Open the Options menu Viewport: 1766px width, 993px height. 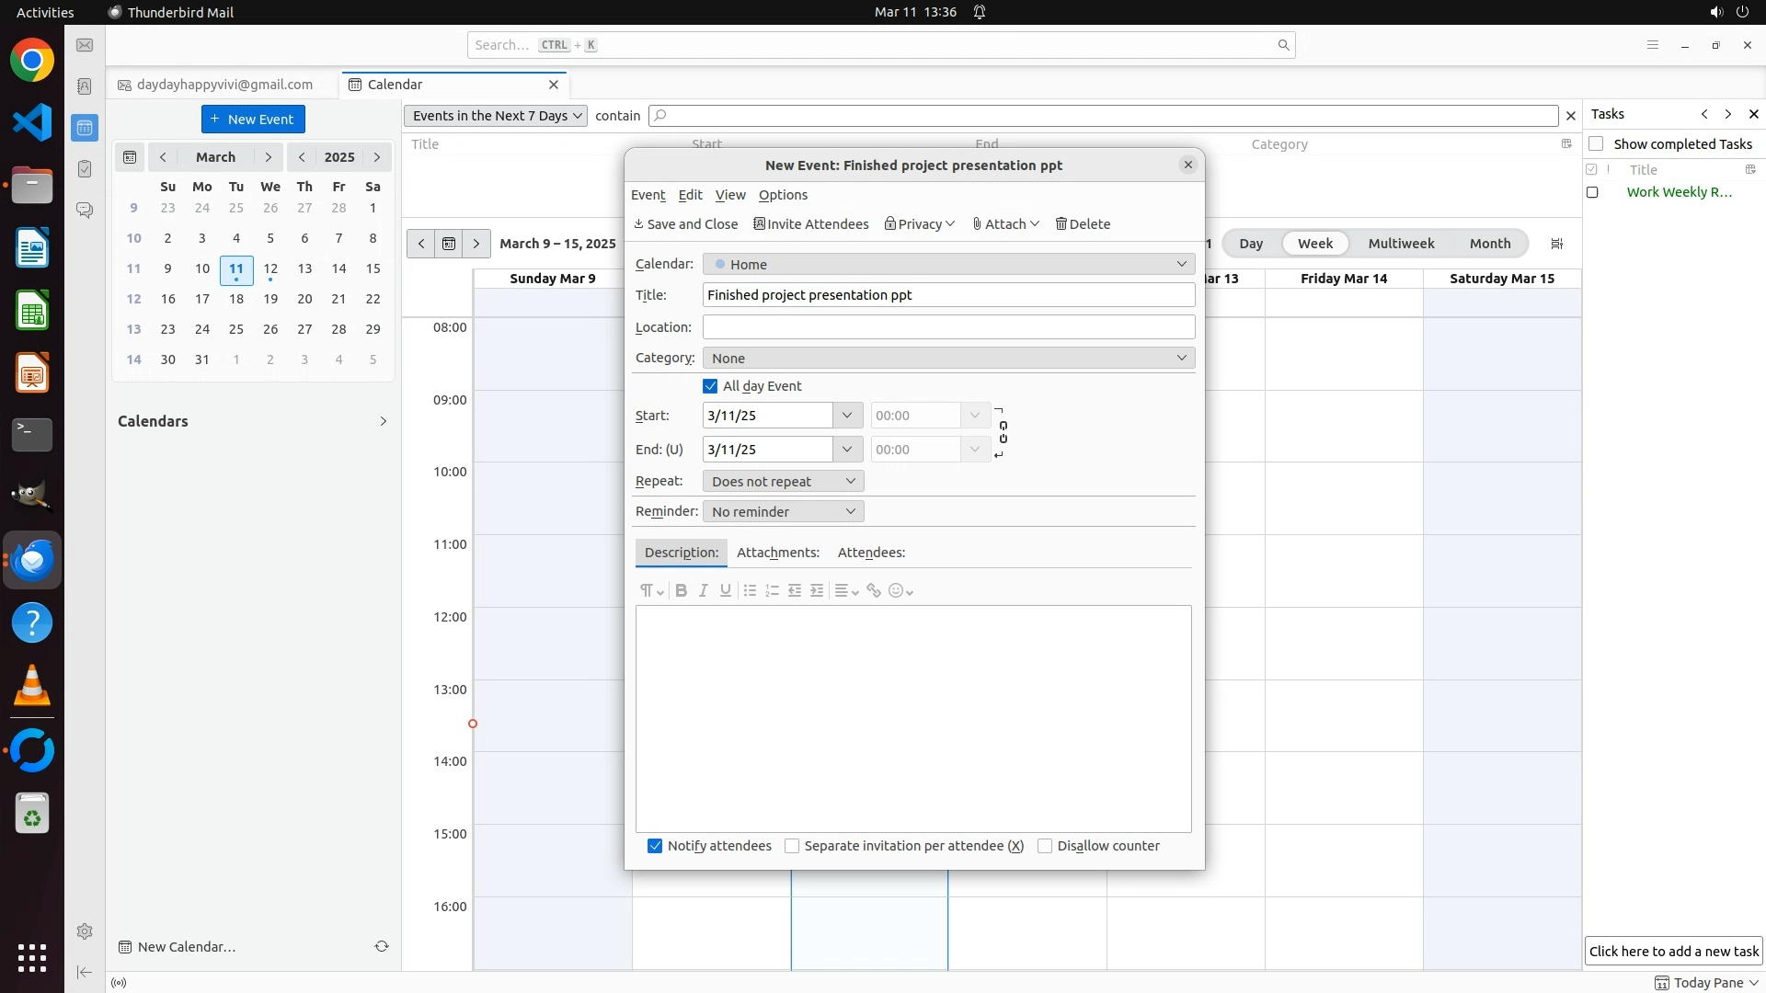[783, 195]
